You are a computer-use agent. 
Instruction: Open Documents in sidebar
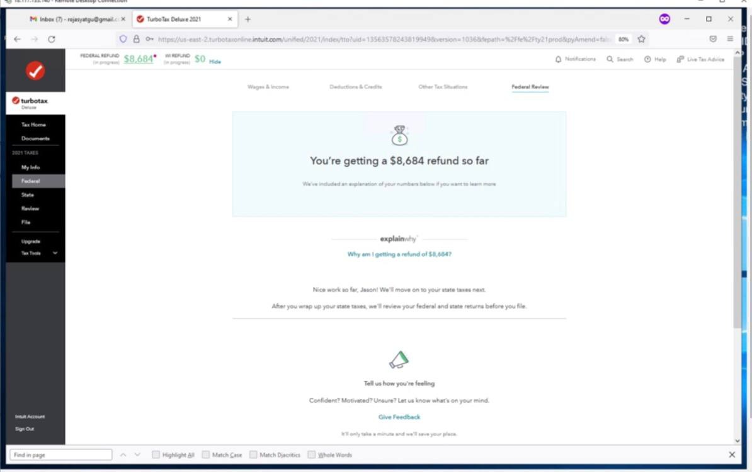tap(35, 138)
